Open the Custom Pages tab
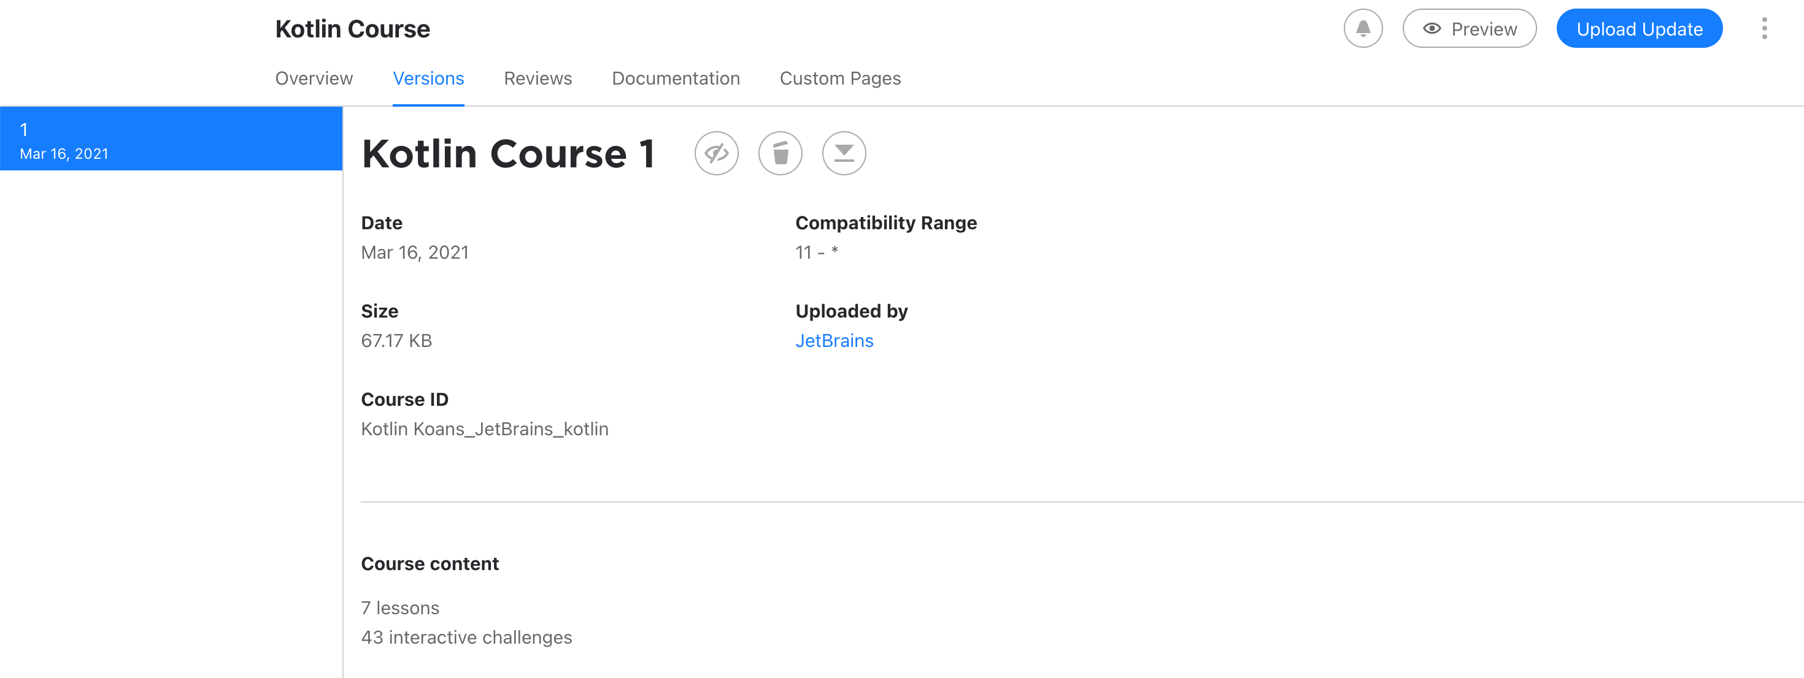Viewport: 1804px width, 678px height. click(x=839, y=78)
